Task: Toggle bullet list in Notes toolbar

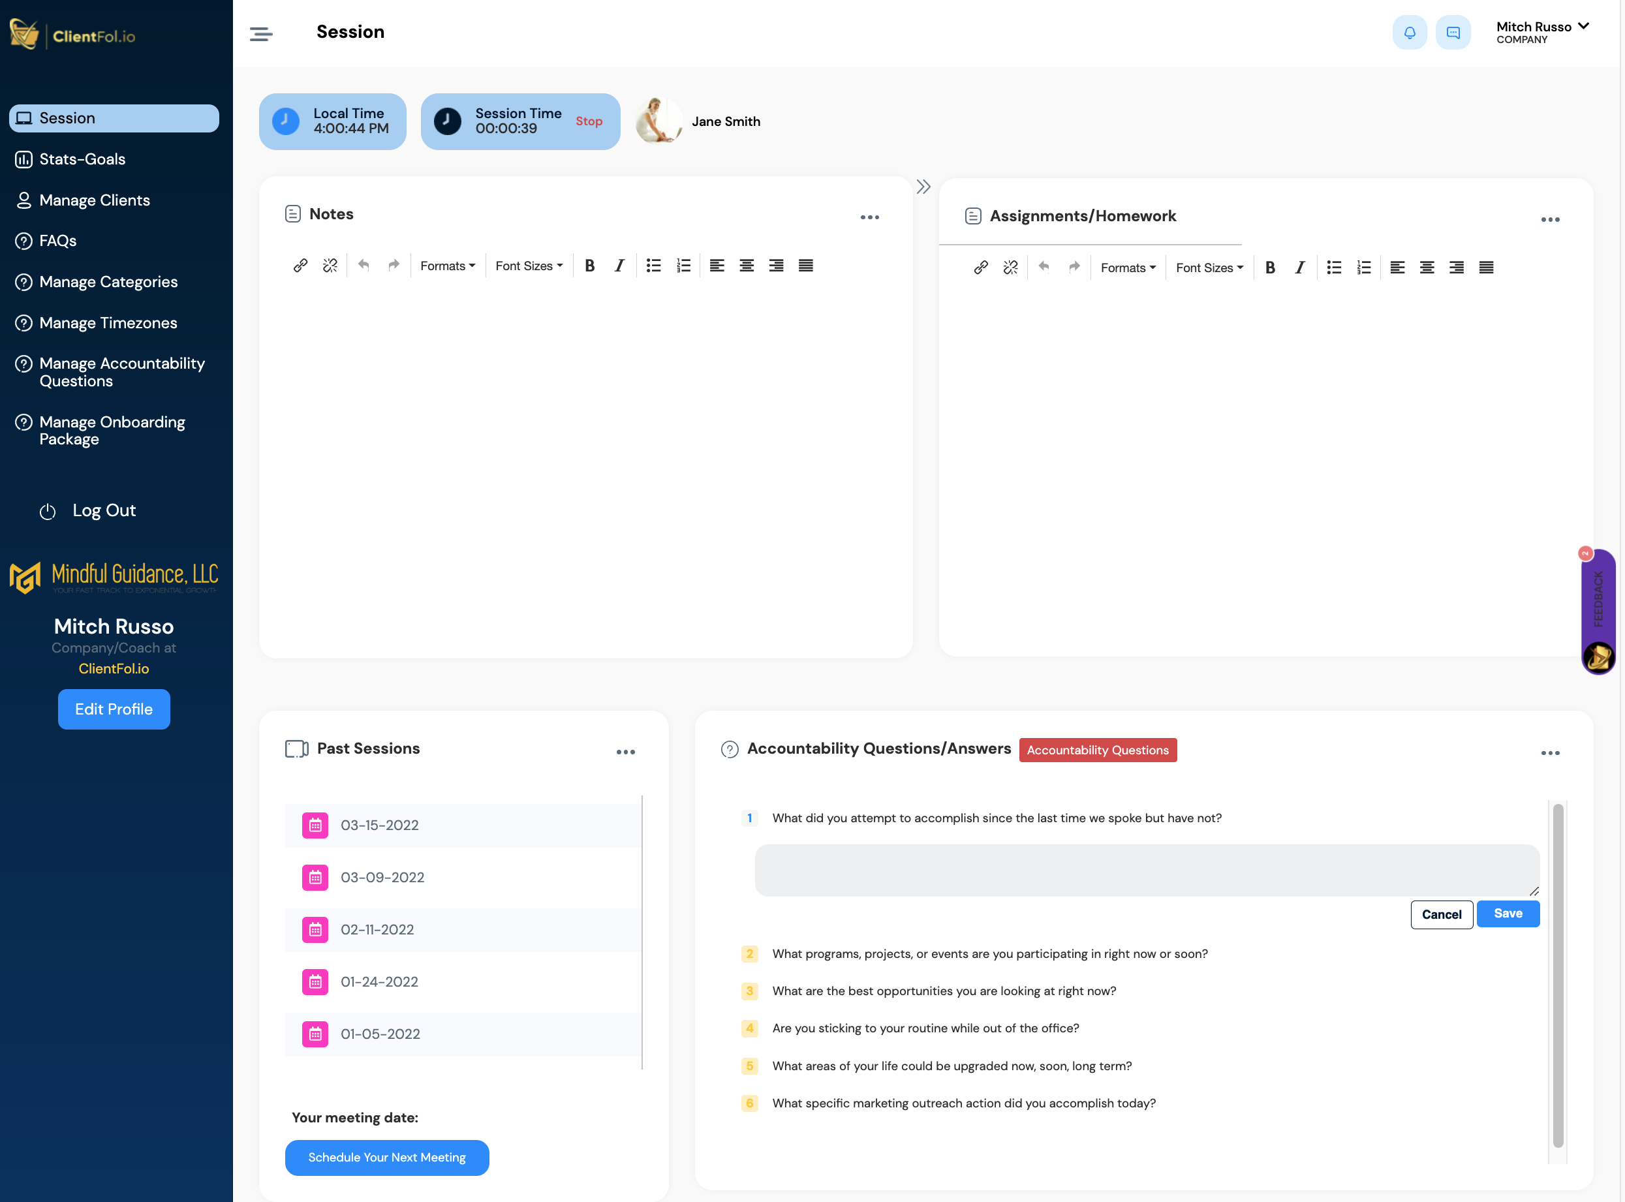Action: (653, 266)
